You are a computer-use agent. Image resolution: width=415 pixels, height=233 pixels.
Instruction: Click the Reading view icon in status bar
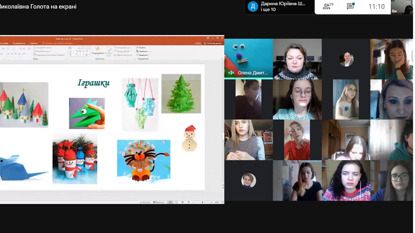click(182, 202)
